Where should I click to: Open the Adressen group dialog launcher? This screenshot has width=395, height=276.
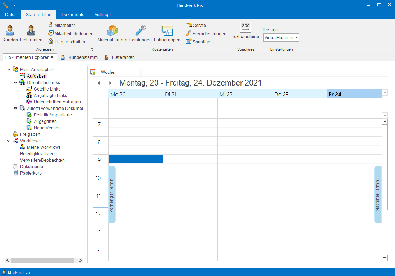[92, 49]
